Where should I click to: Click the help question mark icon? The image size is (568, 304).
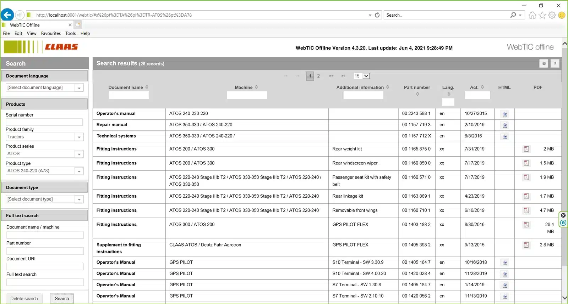tap(555, 64)
